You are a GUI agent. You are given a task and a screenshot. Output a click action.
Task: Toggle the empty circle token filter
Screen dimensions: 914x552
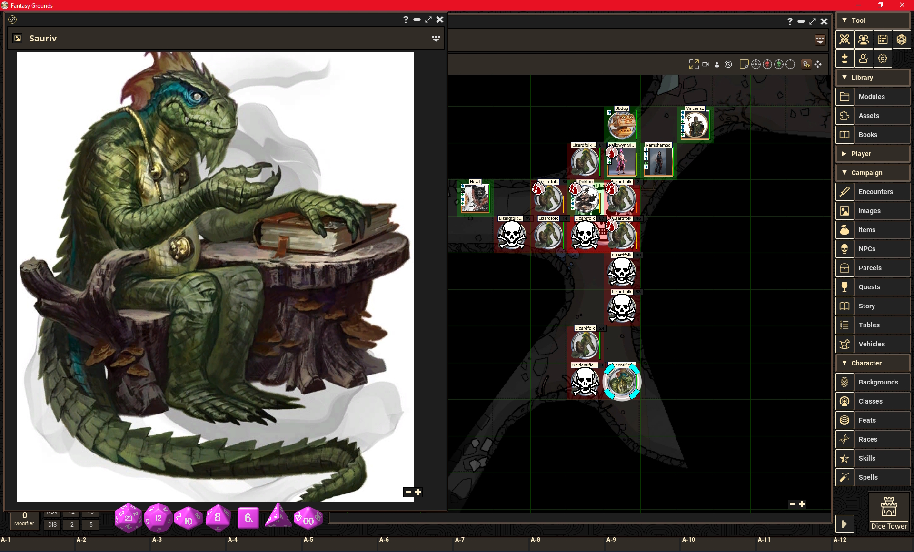pos(790,64)
